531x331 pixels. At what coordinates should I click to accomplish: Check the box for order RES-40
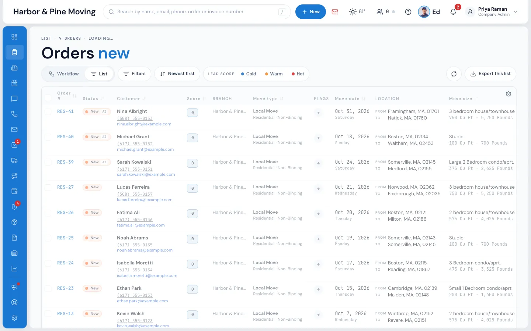point(48,137)
